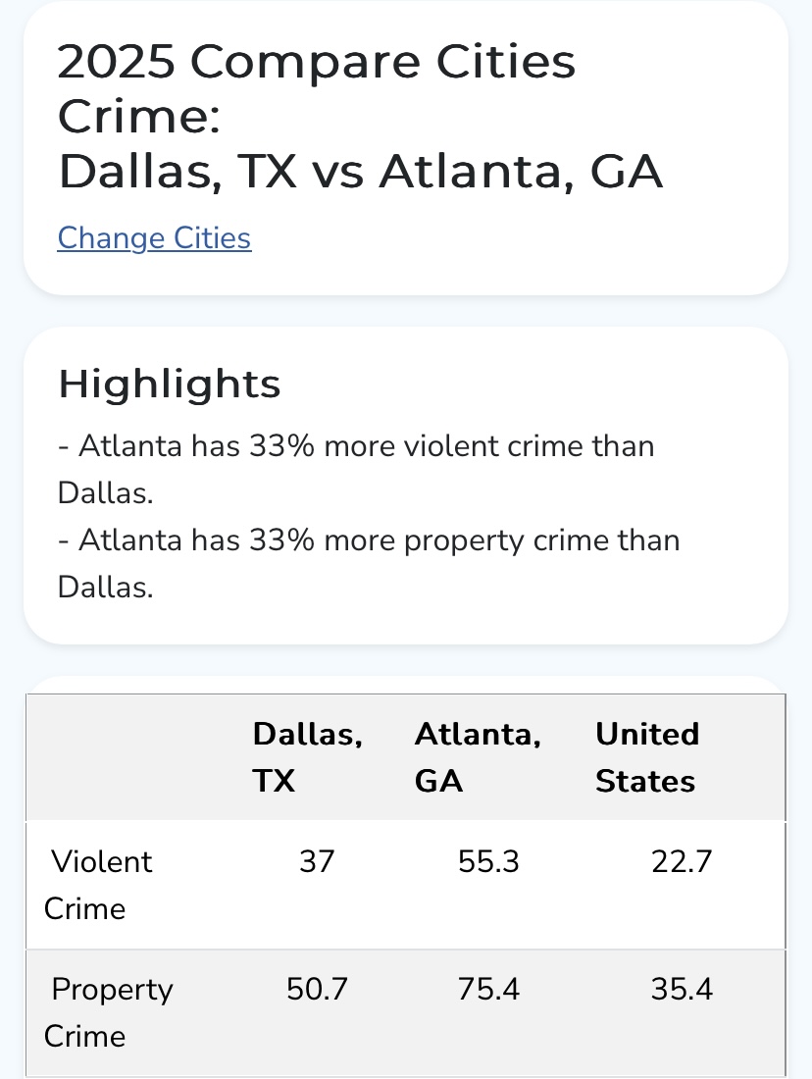Select the page title heading text
812x1079 pixels.
pyautogui.click(x=360, y=117)
